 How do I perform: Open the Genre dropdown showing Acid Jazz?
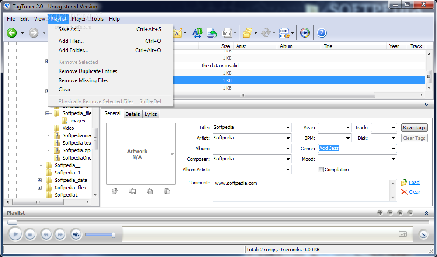pos(393,149)
